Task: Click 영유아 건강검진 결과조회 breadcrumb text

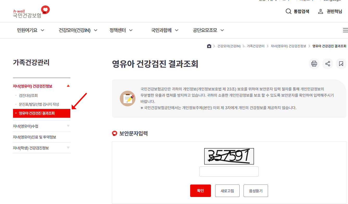Action: tap(329, 46)
